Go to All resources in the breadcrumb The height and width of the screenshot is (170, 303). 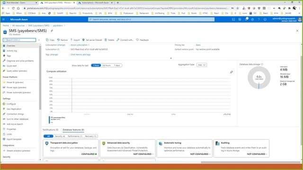click(18, 25)
